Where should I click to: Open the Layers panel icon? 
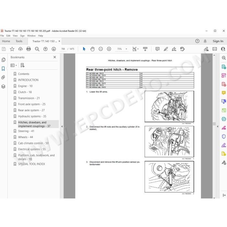coord(3,87)
